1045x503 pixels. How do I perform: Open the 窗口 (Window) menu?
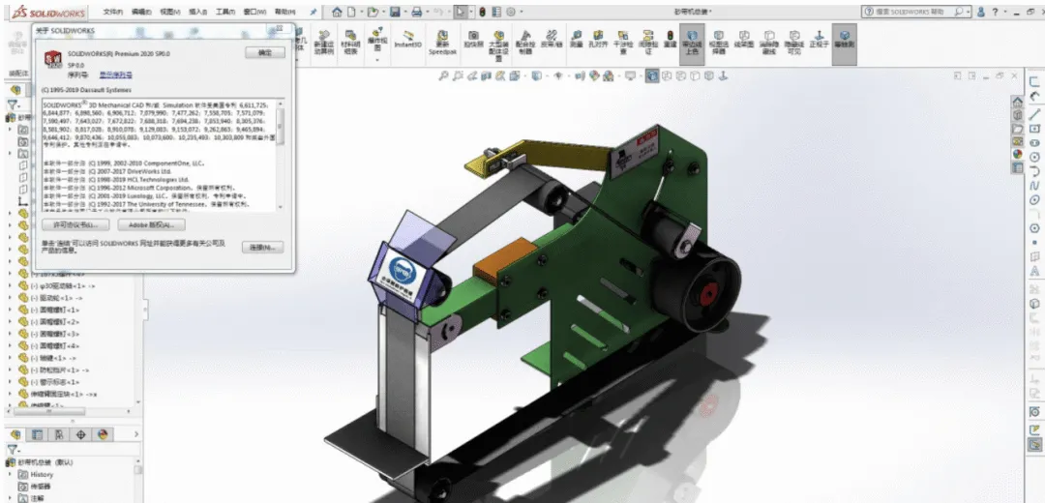point(255,12)
